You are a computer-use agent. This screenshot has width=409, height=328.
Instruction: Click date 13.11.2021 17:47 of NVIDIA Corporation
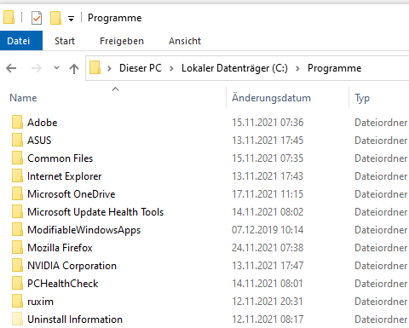pos(268,266)
